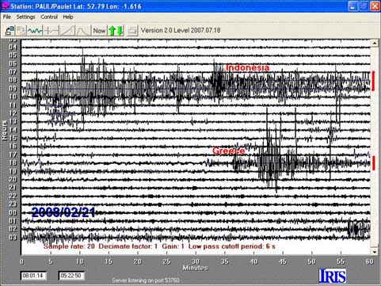Select the blue waveform view icon
Viewport: 381px width, 286px height.
click(x=35, y=31)
